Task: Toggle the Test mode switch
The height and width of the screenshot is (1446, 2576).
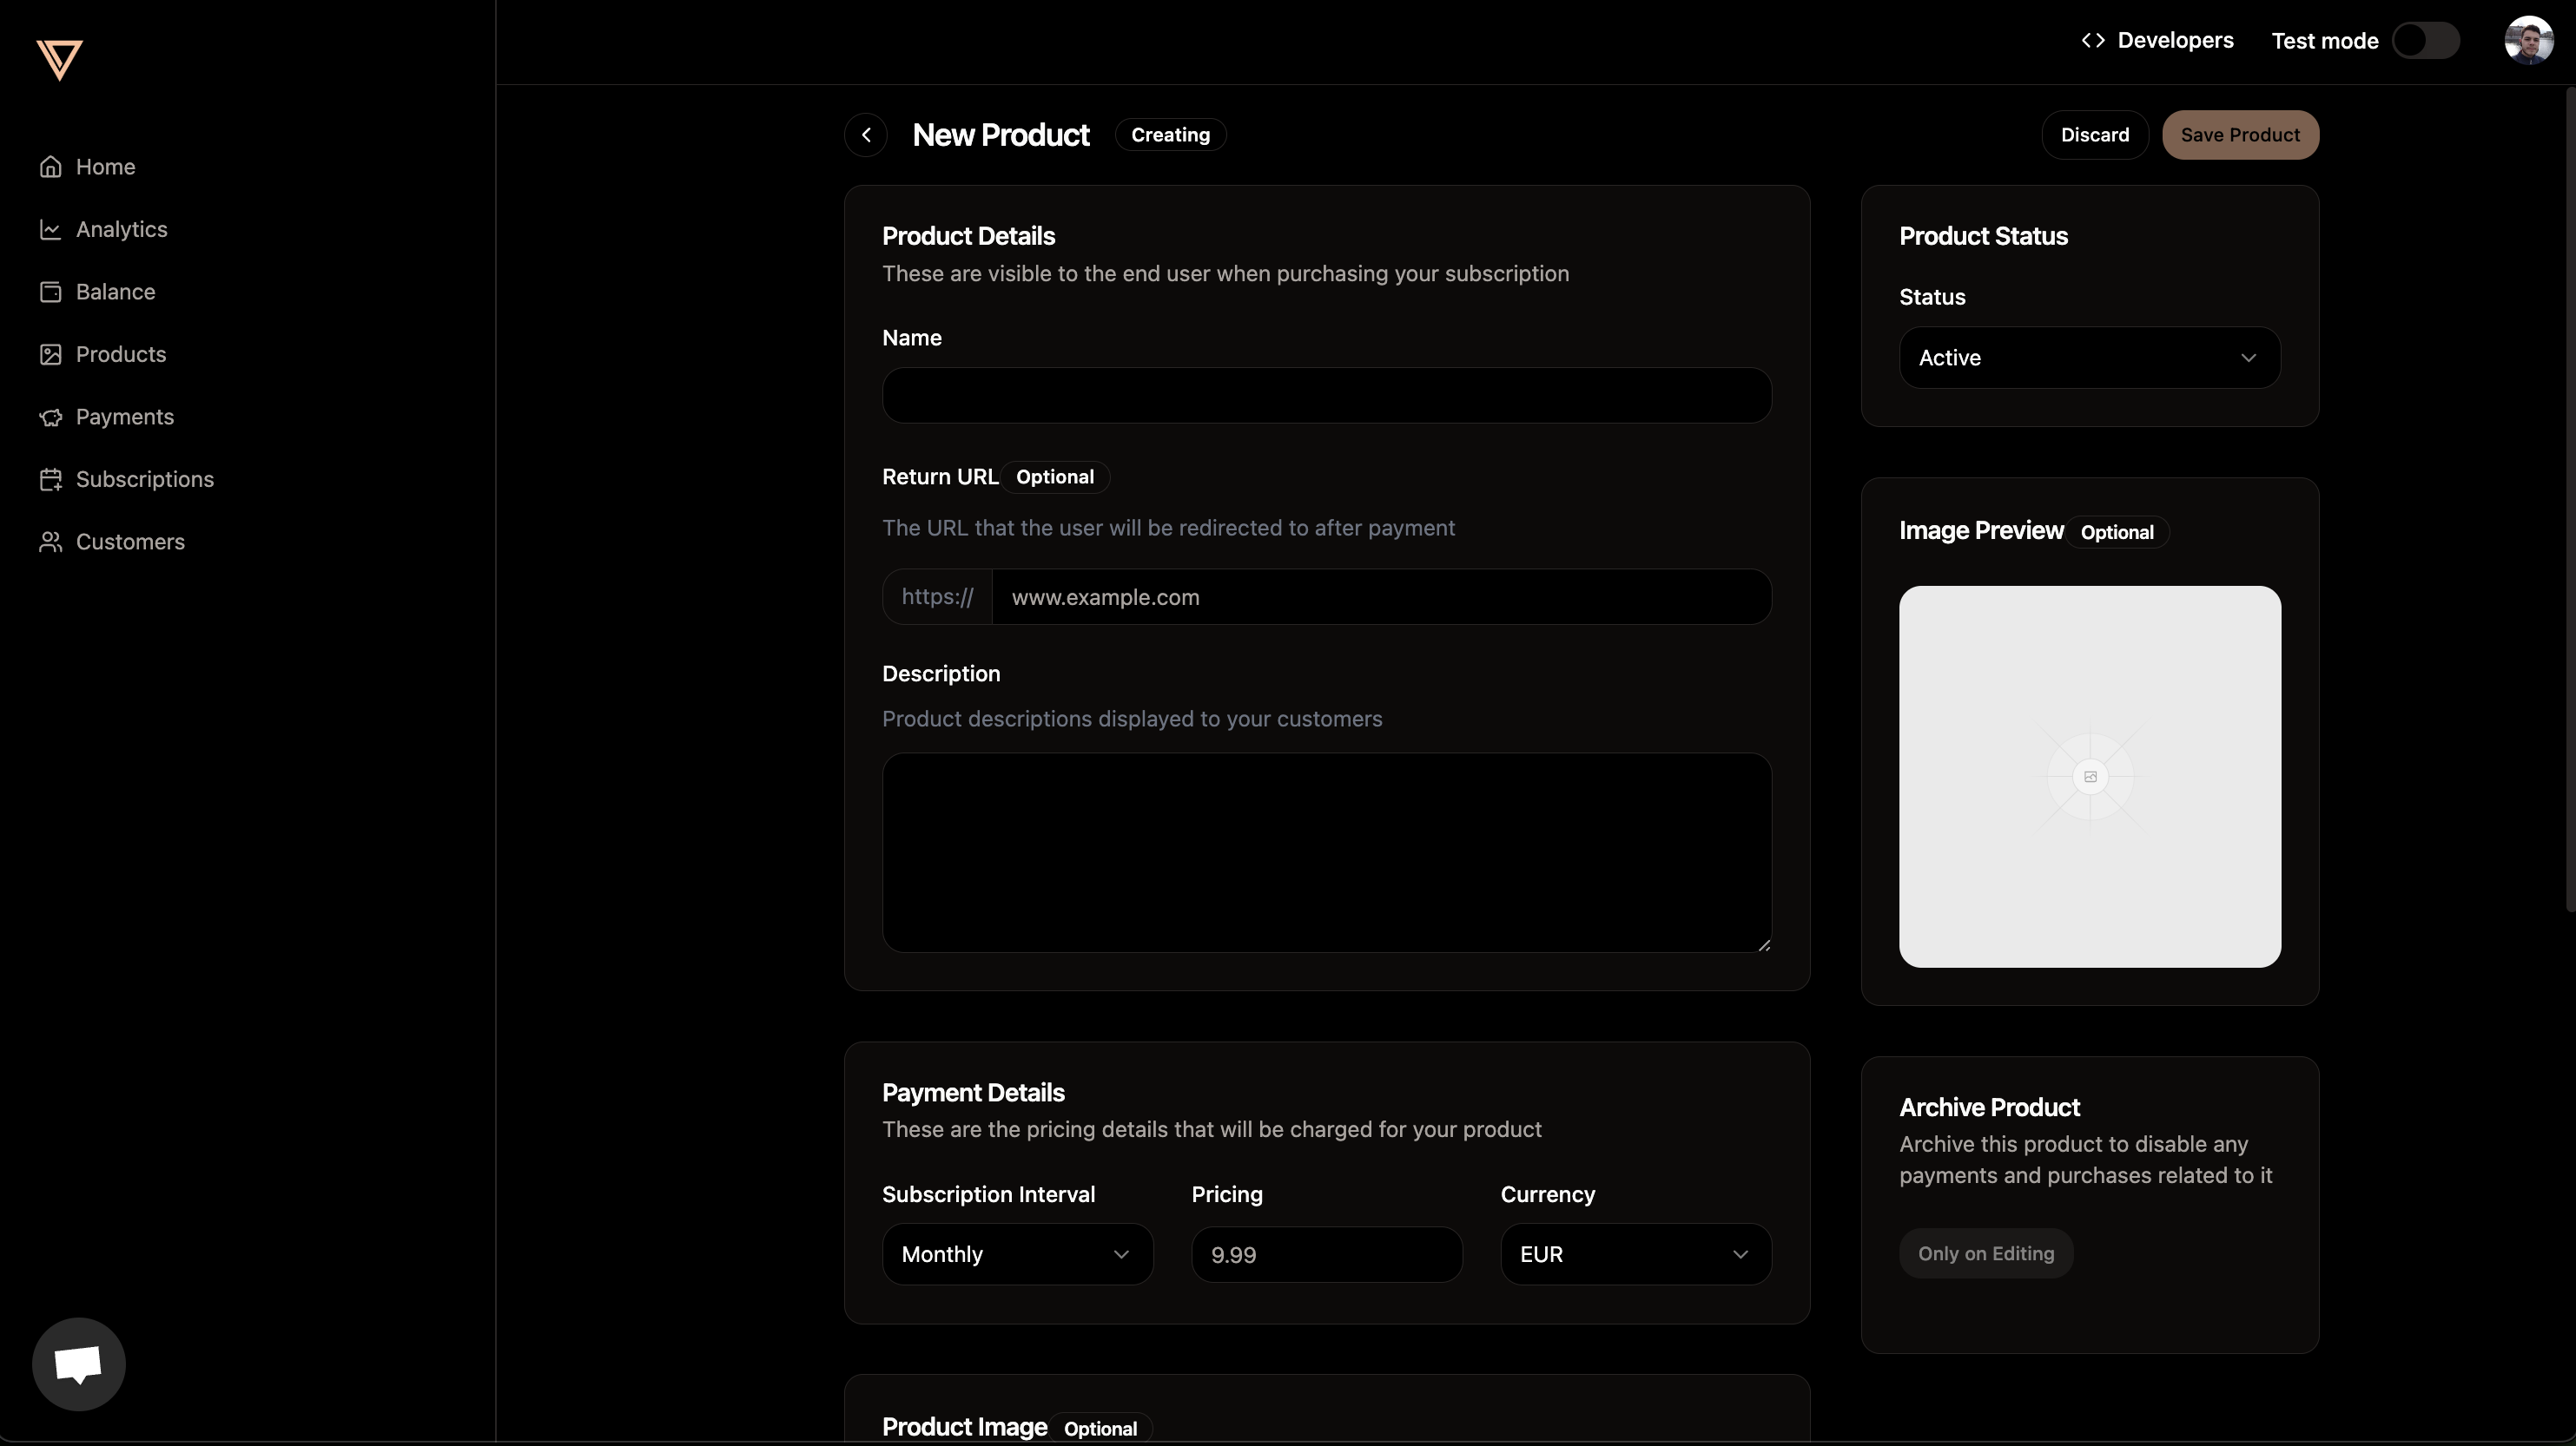Action: (x=2425, y=41)
